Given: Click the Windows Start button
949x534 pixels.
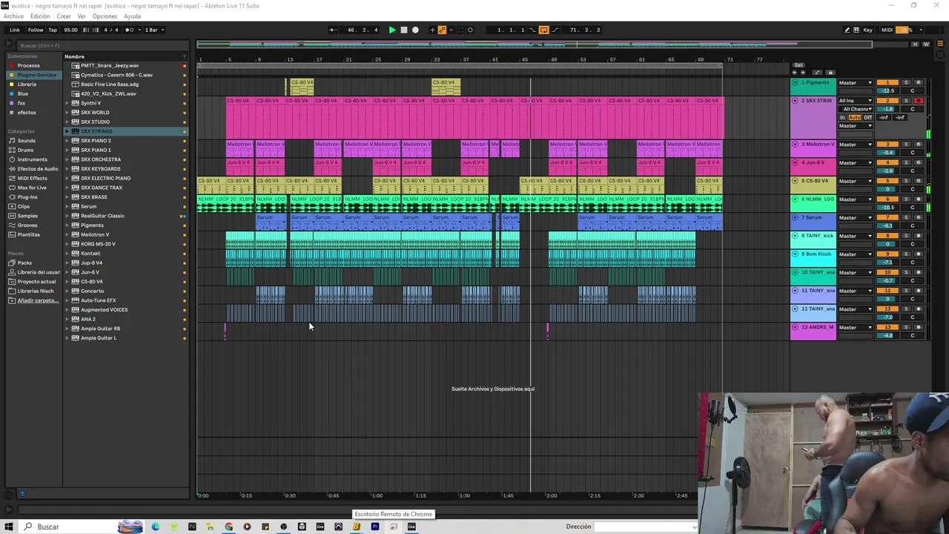Looking at the screenshot, I should [x=8, y=527].
